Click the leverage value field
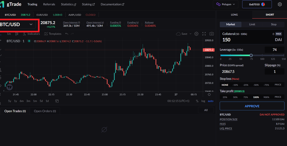This screenshot has height=146, width=287. pos(274,50)
